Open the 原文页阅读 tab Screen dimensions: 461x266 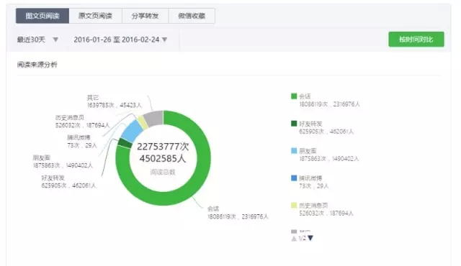pyautogui.click(x=95, y=16)
